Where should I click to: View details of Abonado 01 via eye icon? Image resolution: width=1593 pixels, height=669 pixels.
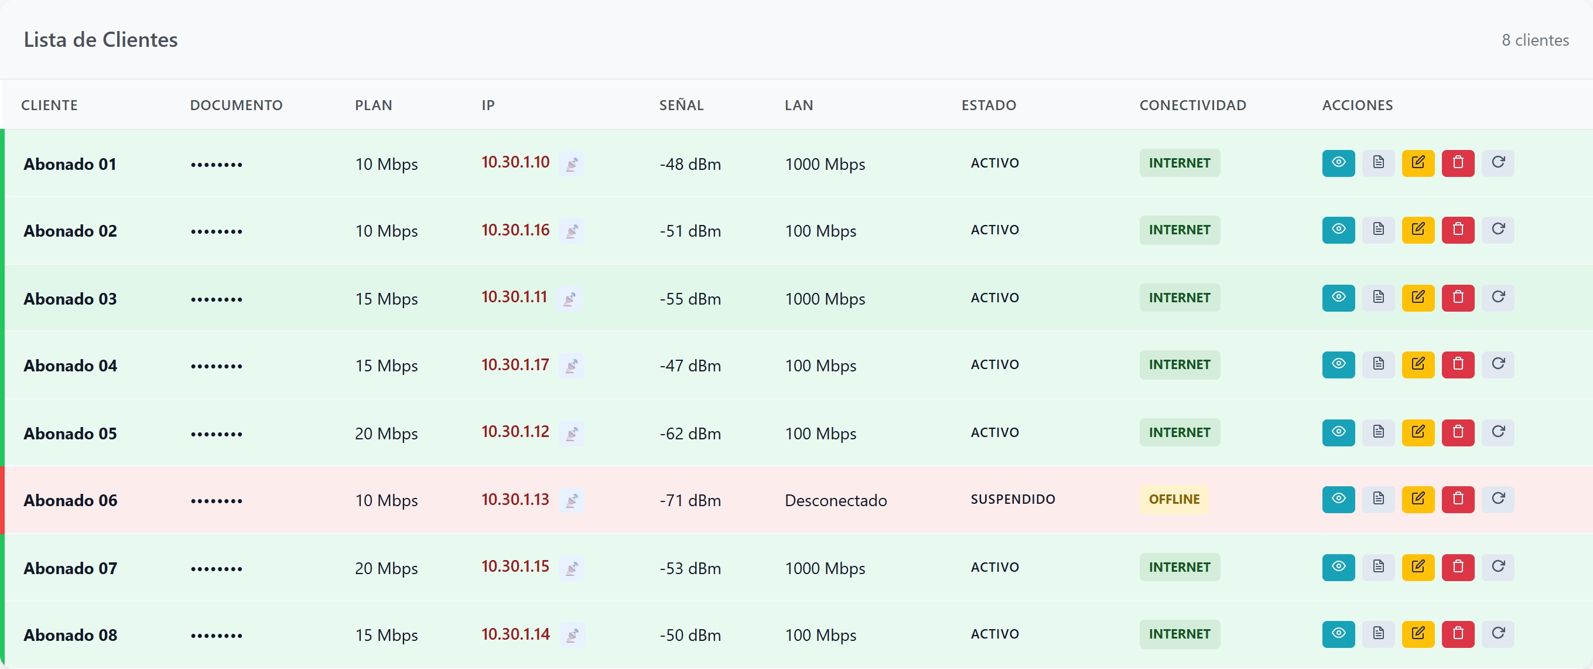[x=1338, y=163]
